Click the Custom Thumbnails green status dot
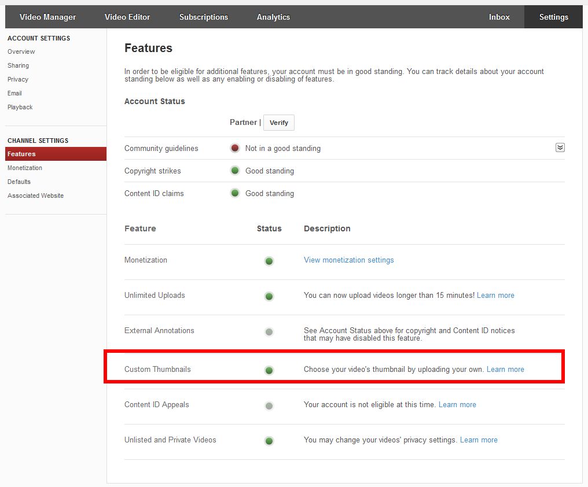Image resolution: width=588 pixels, height=487 pixels. [x=269, y=370]
